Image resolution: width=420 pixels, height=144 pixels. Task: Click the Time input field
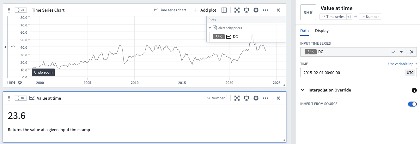click(x=352, y=73)
